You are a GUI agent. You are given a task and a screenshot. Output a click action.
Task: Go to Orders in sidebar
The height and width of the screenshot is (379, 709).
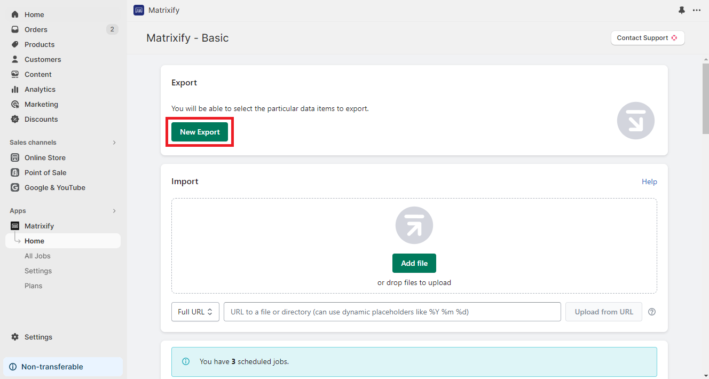tap(36, 29)
